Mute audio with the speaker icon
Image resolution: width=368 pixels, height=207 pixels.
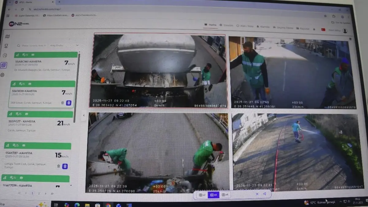tap(264, 194)
